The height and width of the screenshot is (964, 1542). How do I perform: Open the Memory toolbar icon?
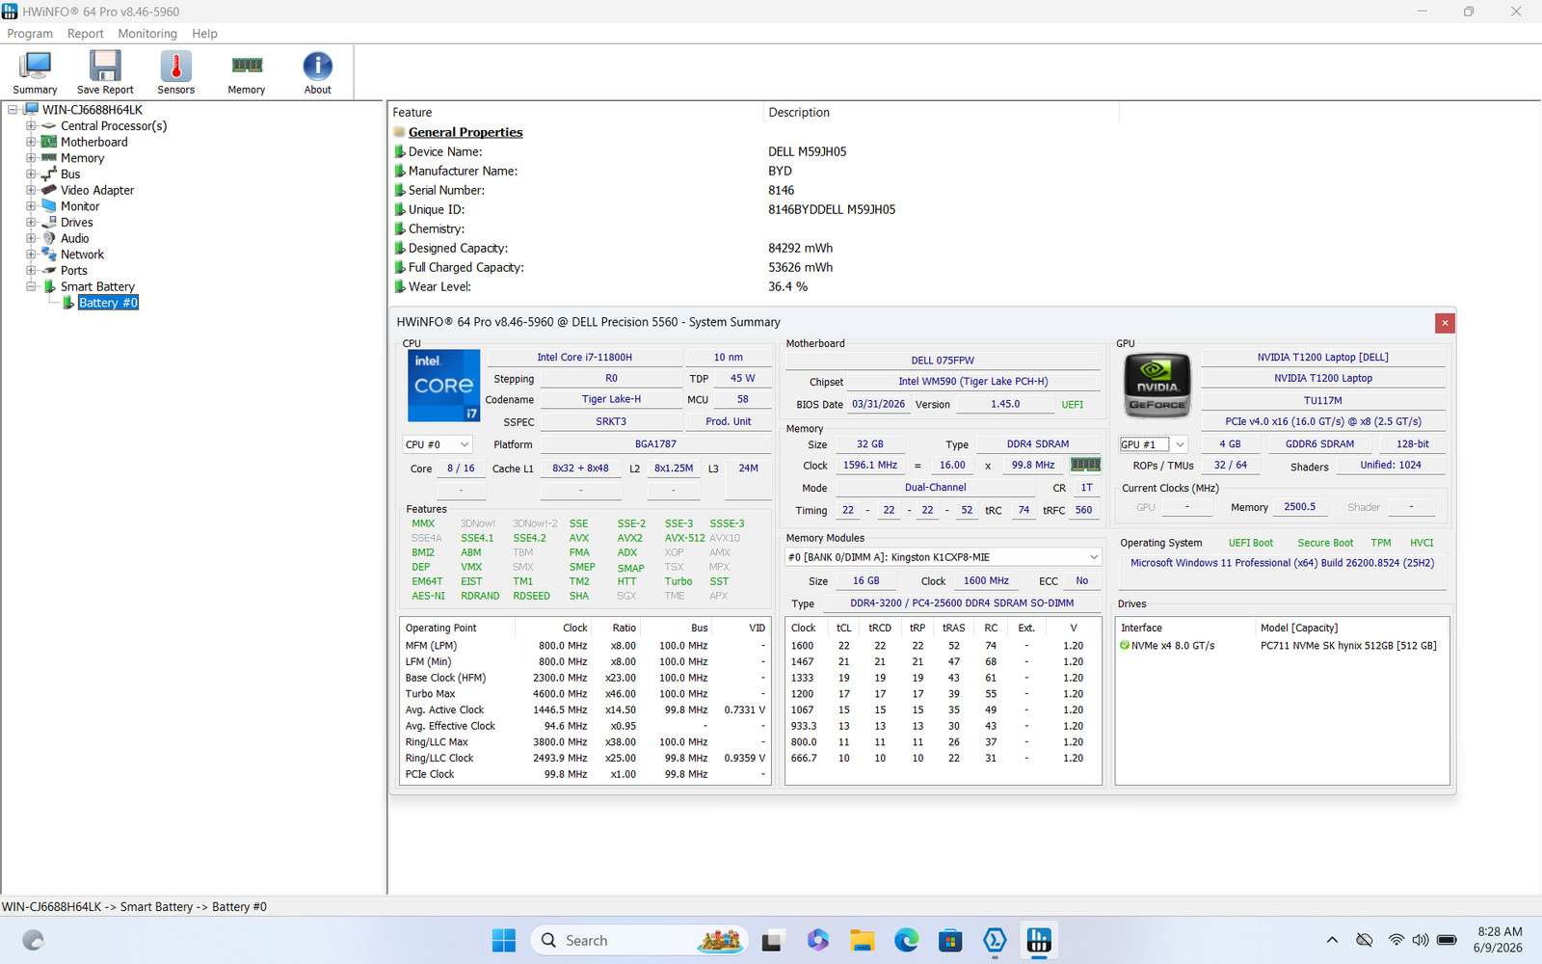point(247,72)
